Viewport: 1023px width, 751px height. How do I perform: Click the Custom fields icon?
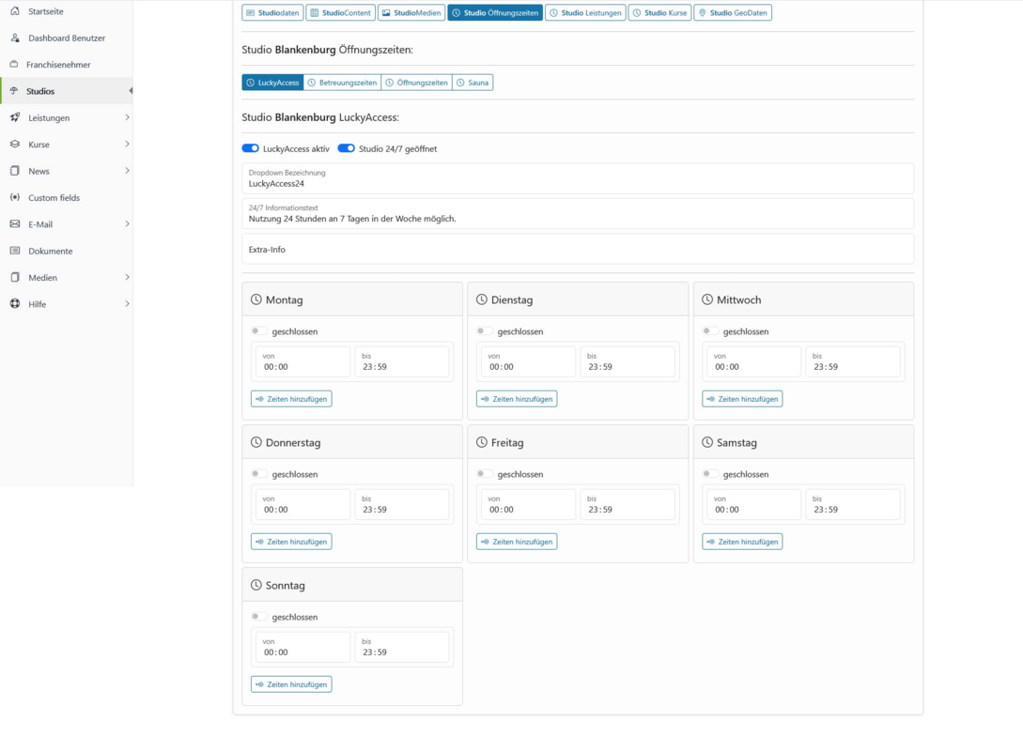[15, 197]
